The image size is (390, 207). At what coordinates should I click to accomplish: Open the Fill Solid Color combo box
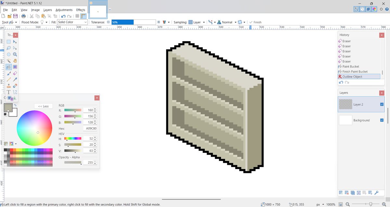coord(72,22)
